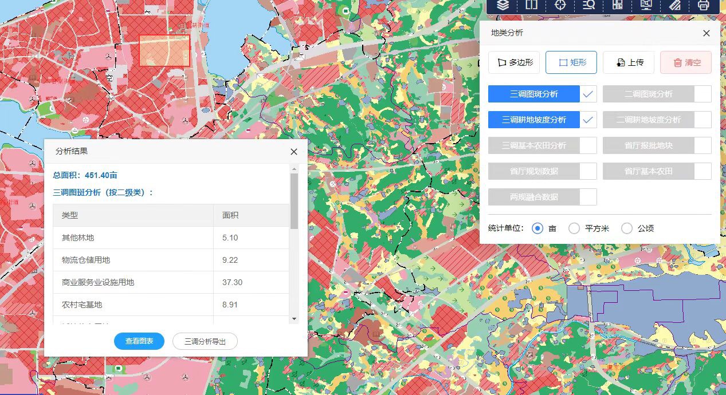
Task: Select the crosshair locate tool
Action: pos(560,5)
